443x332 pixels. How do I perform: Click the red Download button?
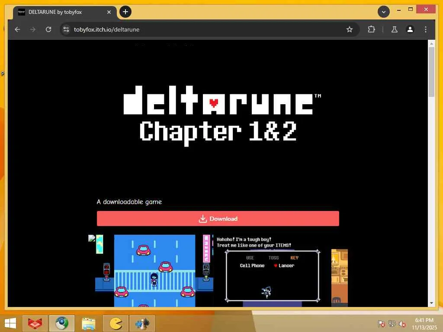(218, 218)
